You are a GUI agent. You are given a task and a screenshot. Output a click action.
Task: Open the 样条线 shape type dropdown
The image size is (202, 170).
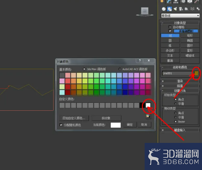pos(180,16)
